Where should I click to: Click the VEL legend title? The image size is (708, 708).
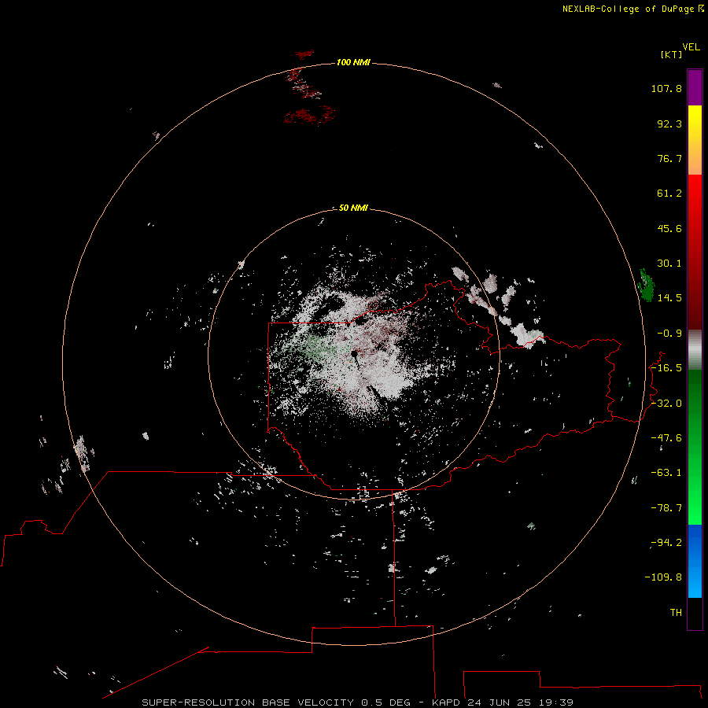(x=691, y=47)
